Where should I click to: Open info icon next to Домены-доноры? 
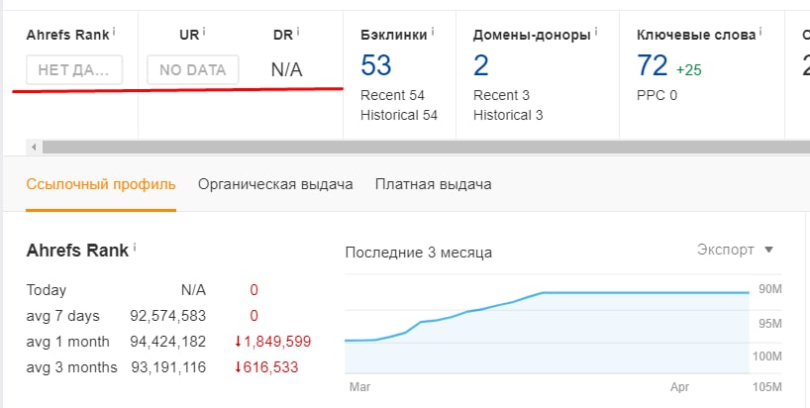click(x=596, y=32)
